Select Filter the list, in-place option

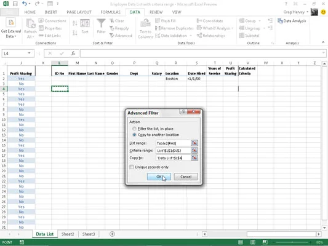134,129
